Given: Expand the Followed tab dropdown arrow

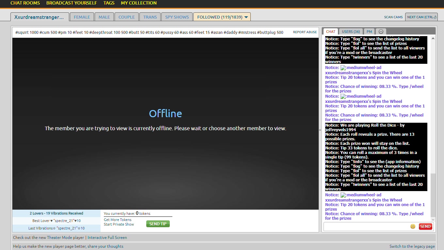Looking at the screenshot, I should point(246,17).
